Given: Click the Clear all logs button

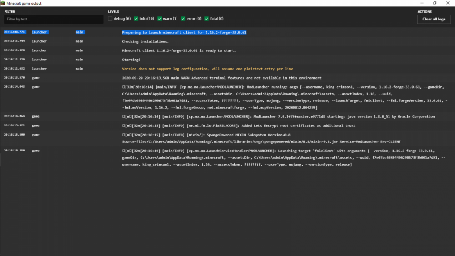Looking at the screenshot, I should pos(434,19).
